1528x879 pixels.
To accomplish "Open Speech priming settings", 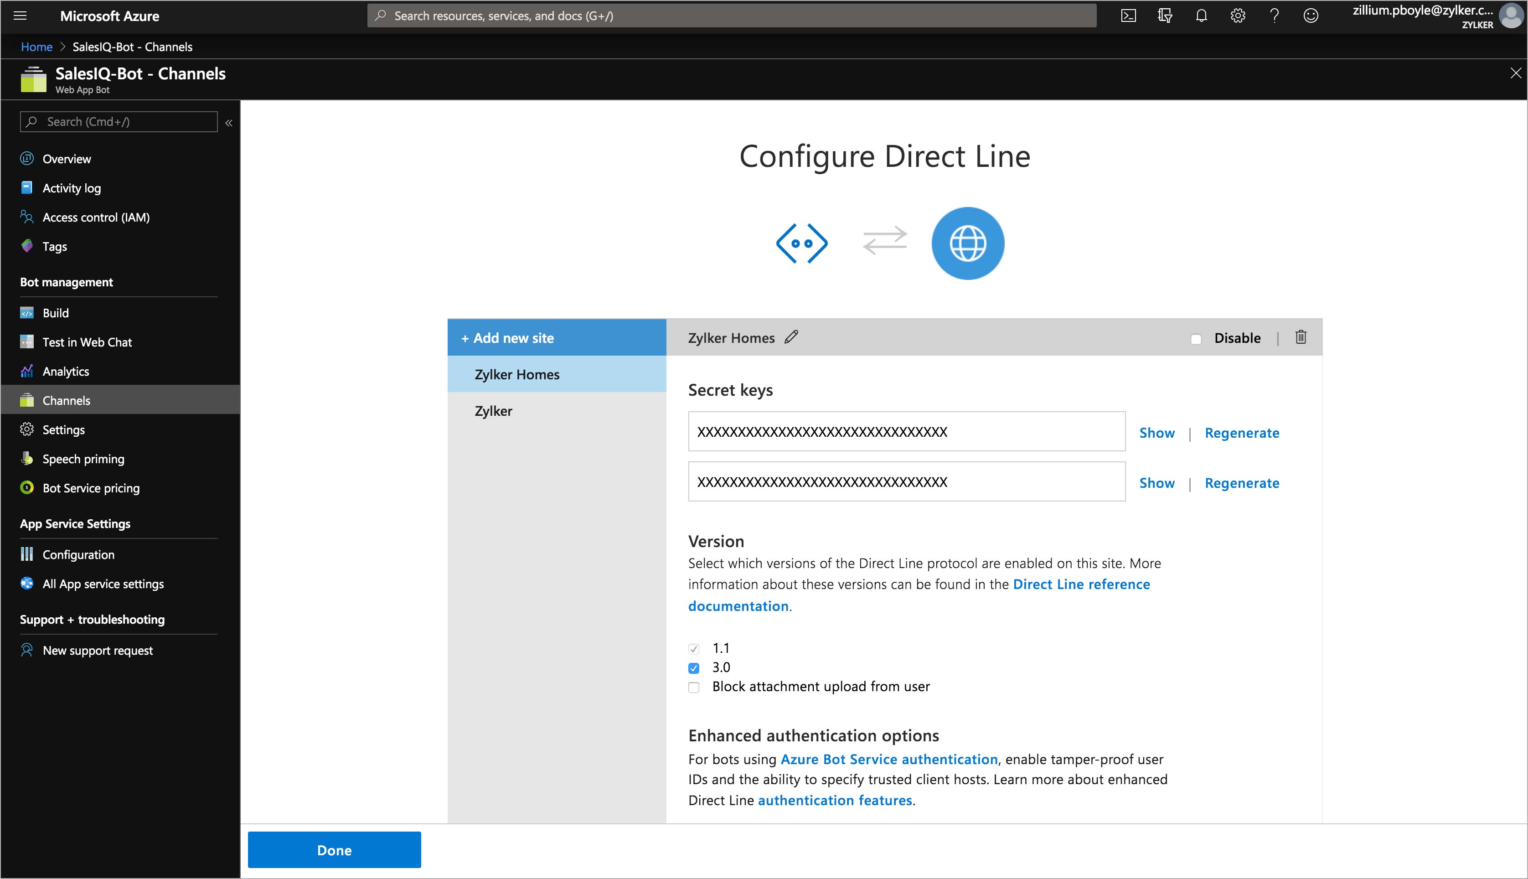I will (83, 459).
